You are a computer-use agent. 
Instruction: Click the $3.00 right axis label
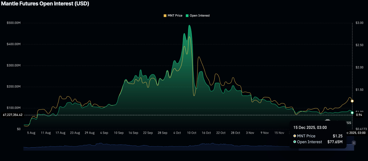pyautogui.click(x=359, y=23)
